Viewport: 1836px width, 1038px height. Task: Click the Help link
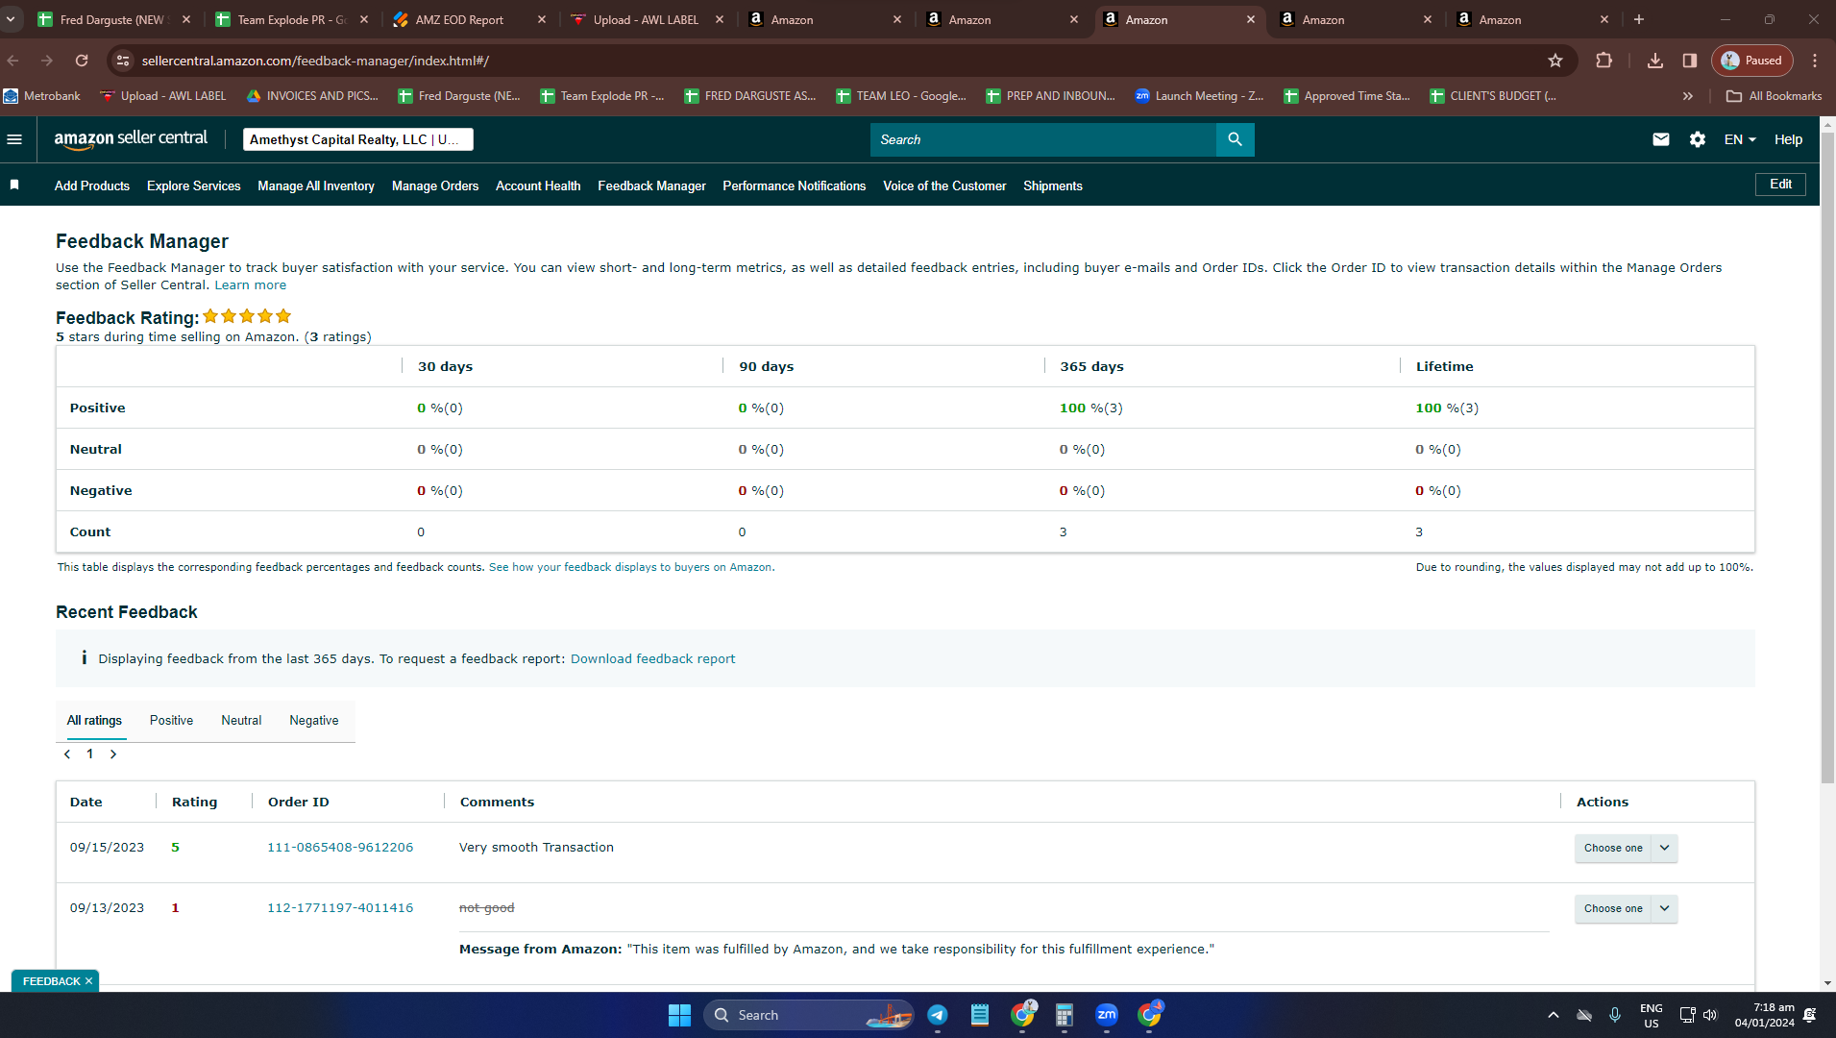click(1788, 139)
